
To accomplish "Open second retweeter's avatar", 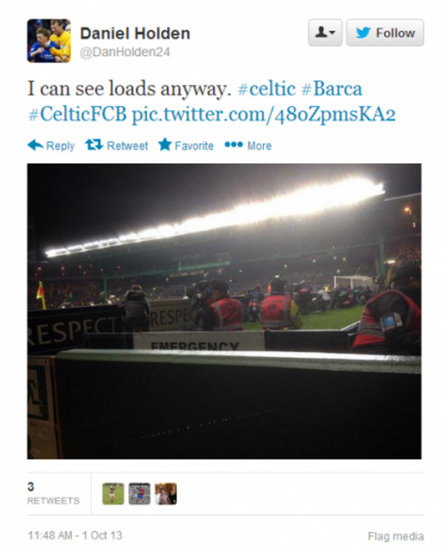I will point(139,494).
